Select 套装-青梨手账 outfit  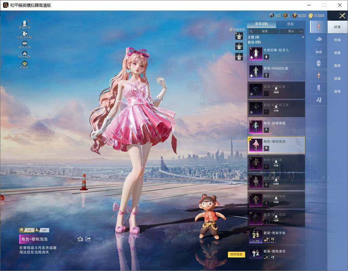(x=276, y=236)
